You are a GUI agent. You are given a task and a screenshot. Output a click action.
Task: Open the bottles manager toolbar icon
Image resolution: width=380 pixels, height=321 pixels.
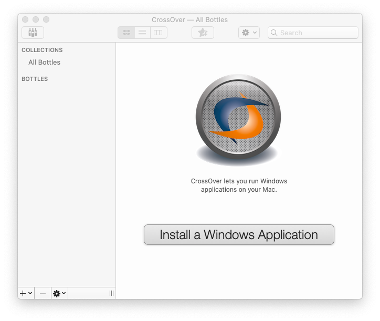33,33
